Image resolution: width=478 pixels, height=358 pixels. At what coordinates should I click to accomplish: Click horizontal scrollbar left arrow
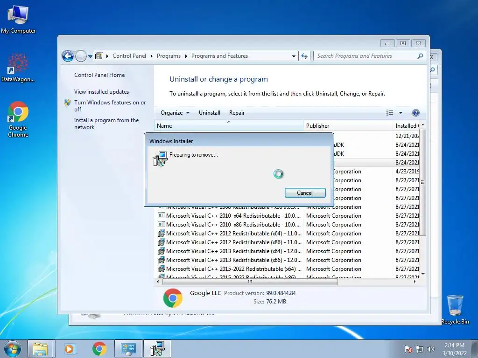pyautogui.click(x=158, y=282)
